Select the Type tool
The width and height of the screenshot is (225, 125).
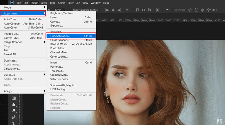[14, 123]
